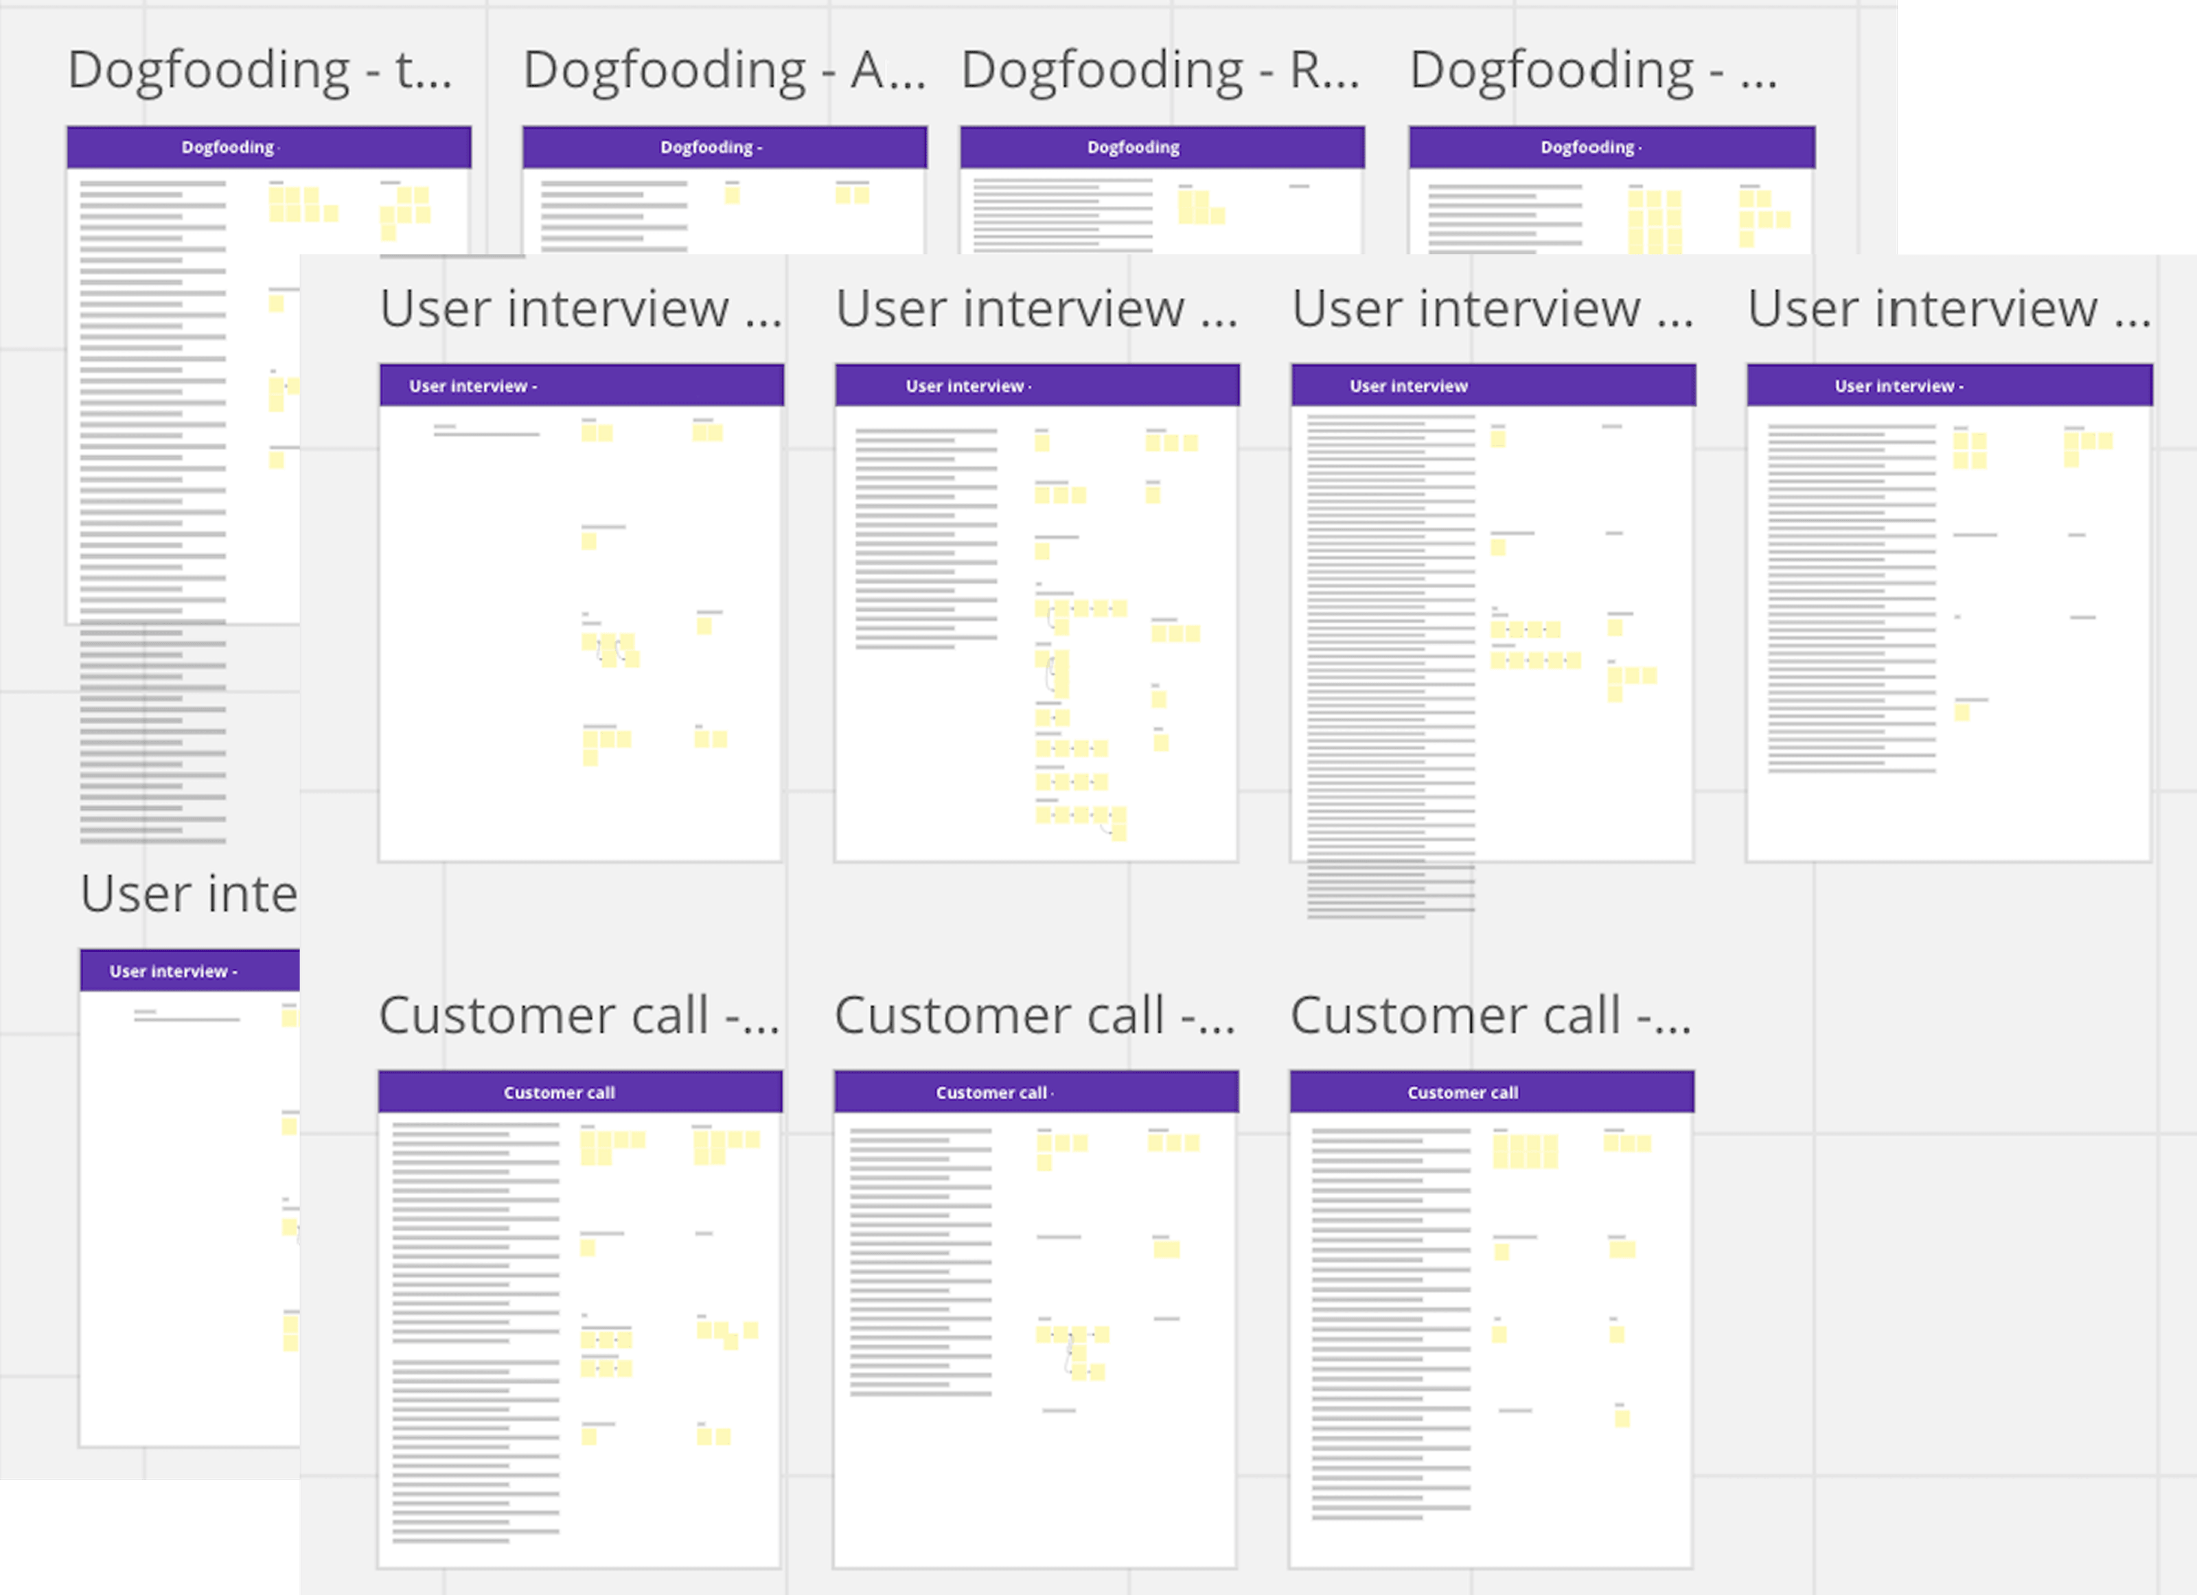The image size is (2197, 1595).
Task: Select header of leftmost front-board User interview frame
Action: pos(582,386)
